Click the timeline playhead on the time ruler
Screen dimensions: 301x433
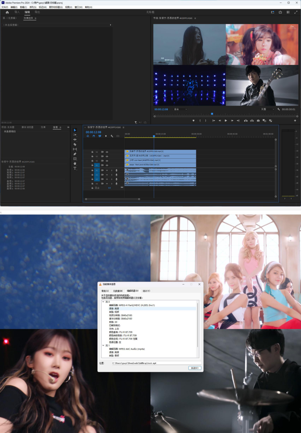click(x=154, y=136)
